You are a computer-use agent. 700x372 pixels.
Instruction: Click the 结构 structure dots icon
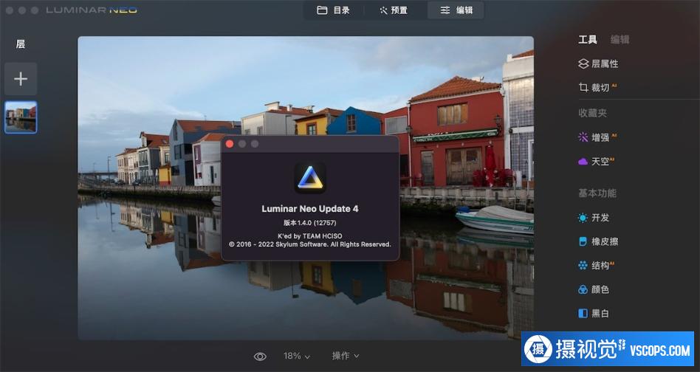click(x=583, y=266)
